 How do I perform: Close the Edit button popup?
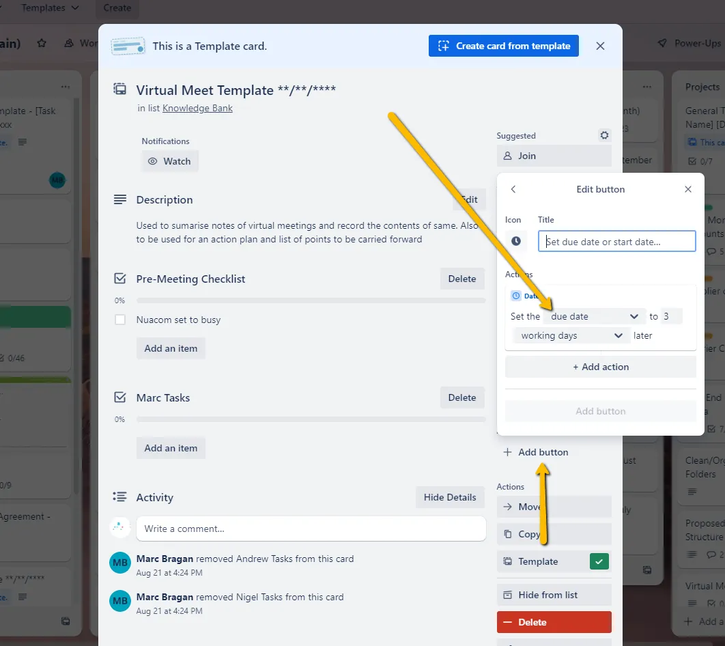point(688,189)
